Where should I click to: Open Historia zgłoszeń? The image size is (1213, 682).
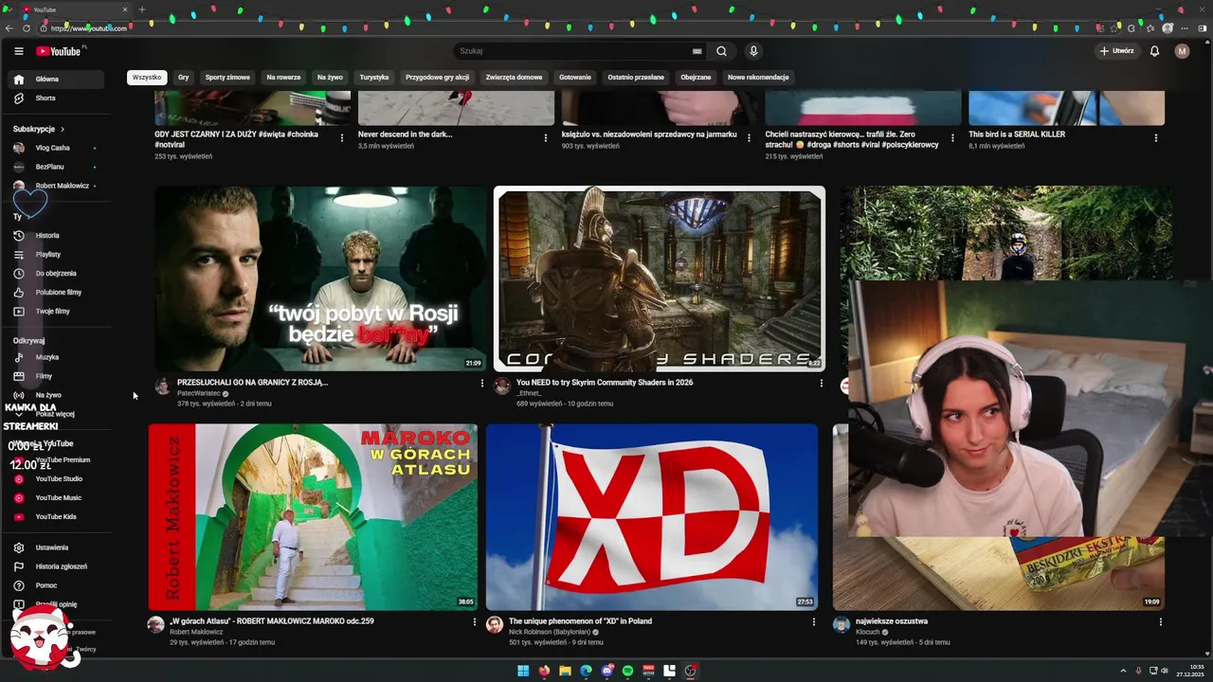point(57,566)
